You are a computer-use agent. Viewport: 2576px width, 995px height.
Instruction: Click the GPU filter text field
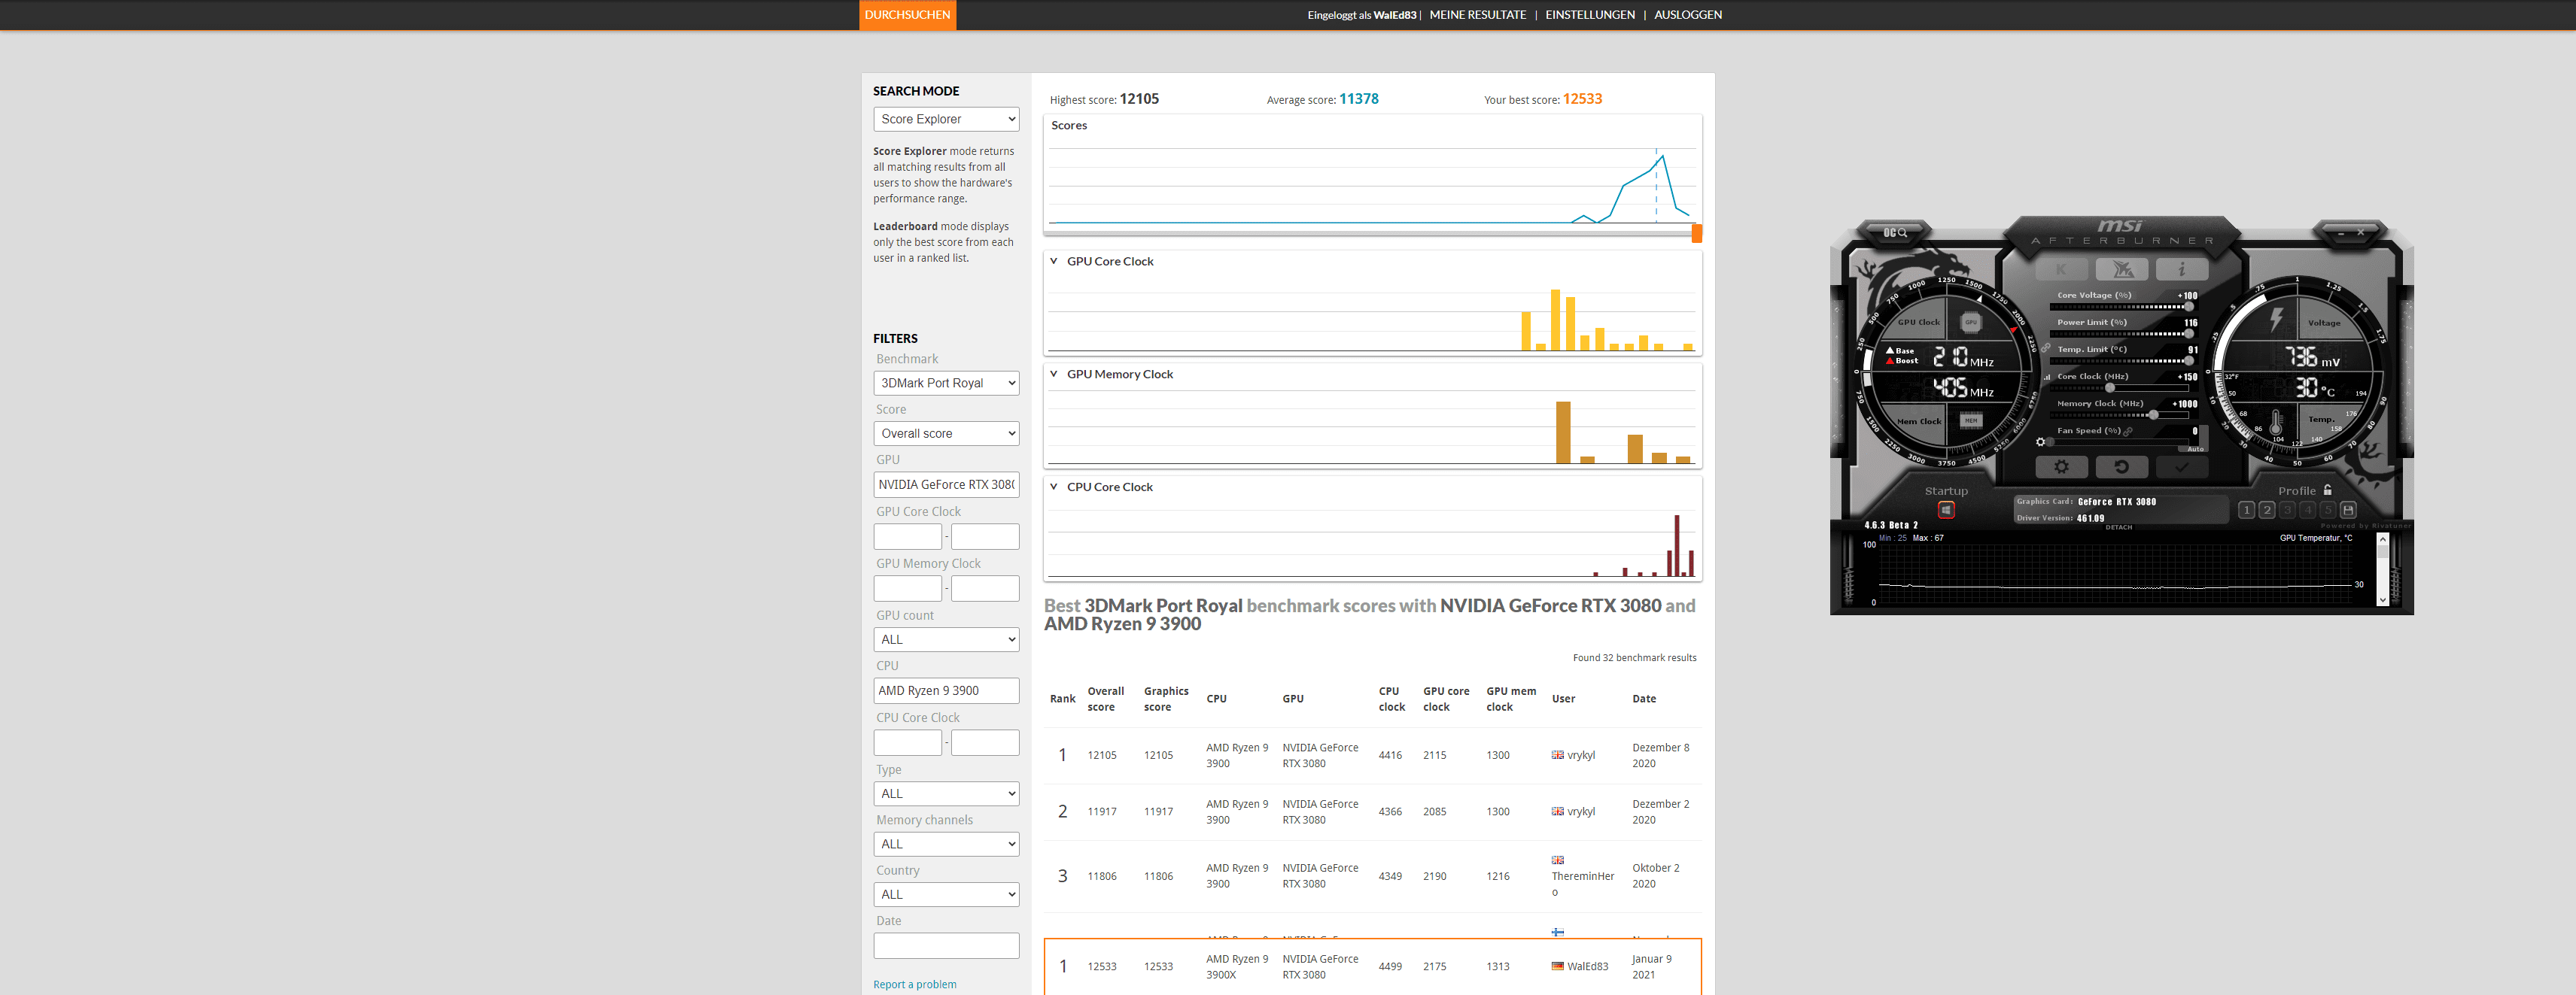click(x=946, y=484)
